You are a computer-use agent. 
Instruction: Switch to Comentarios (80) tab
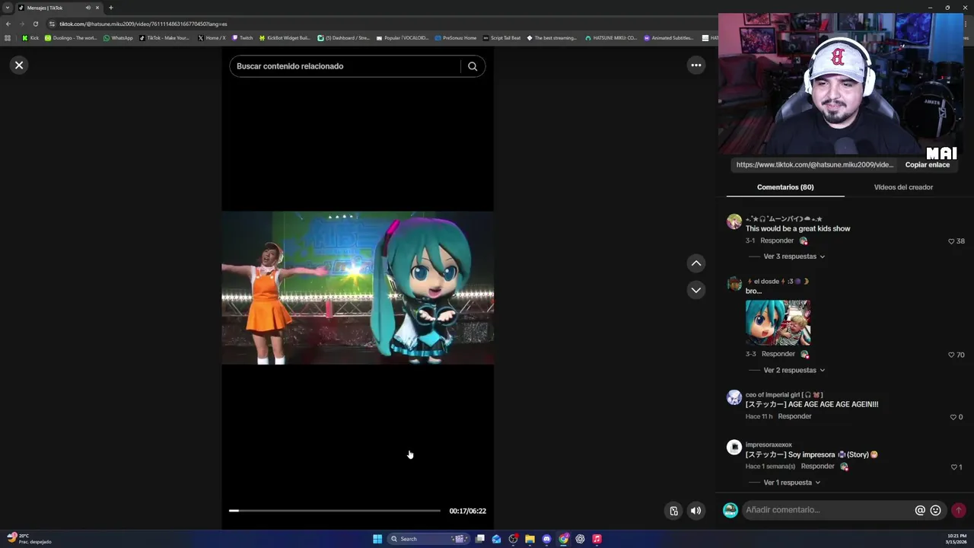[x=785, y=187]
